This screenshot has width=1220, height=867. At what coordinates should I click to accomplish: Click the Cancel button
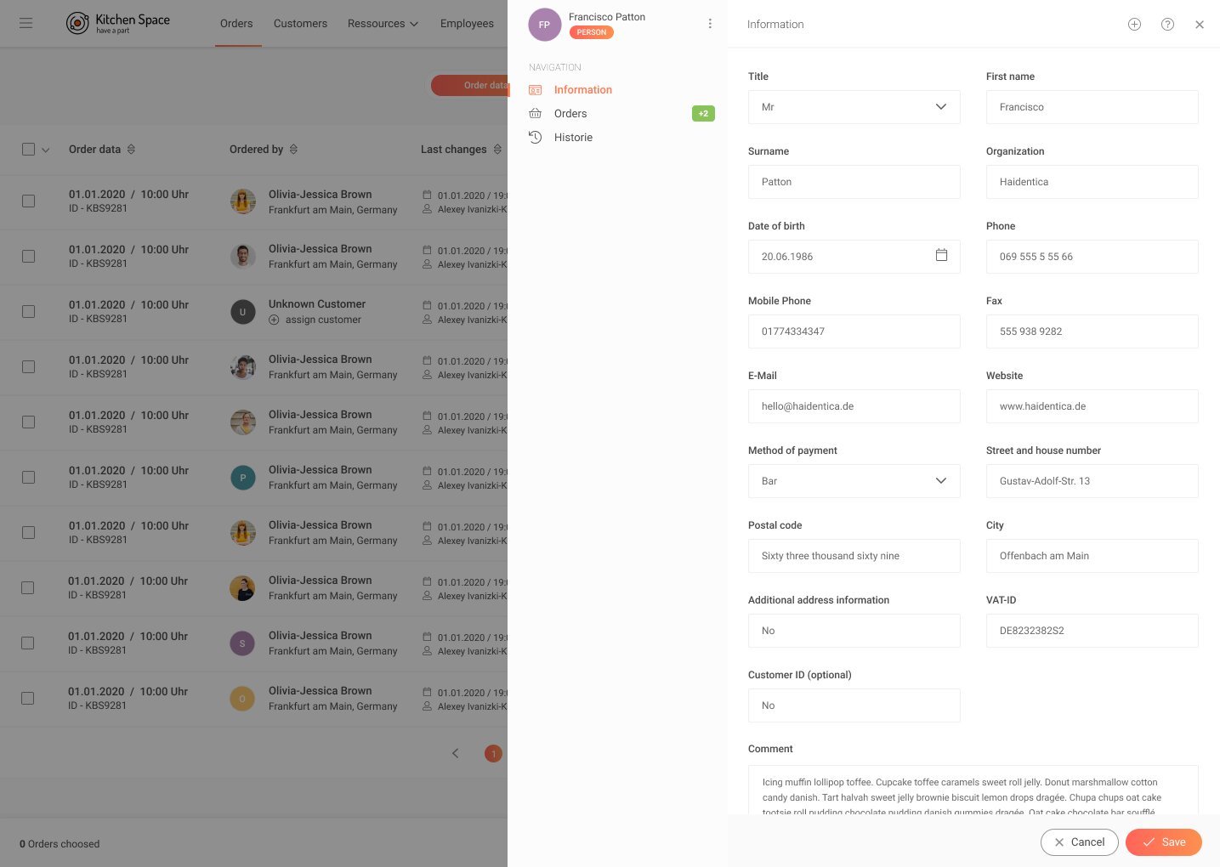point(1079,842)
